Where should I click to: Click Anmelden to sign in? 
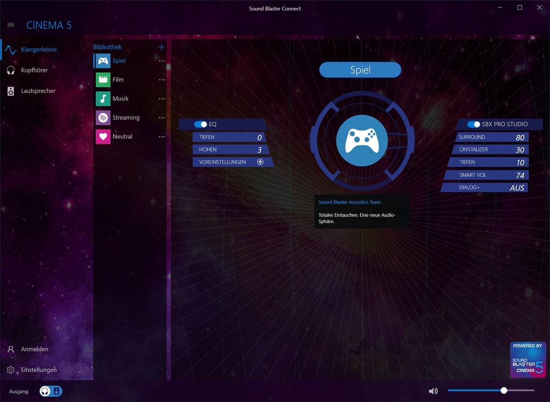pos(46,349)
